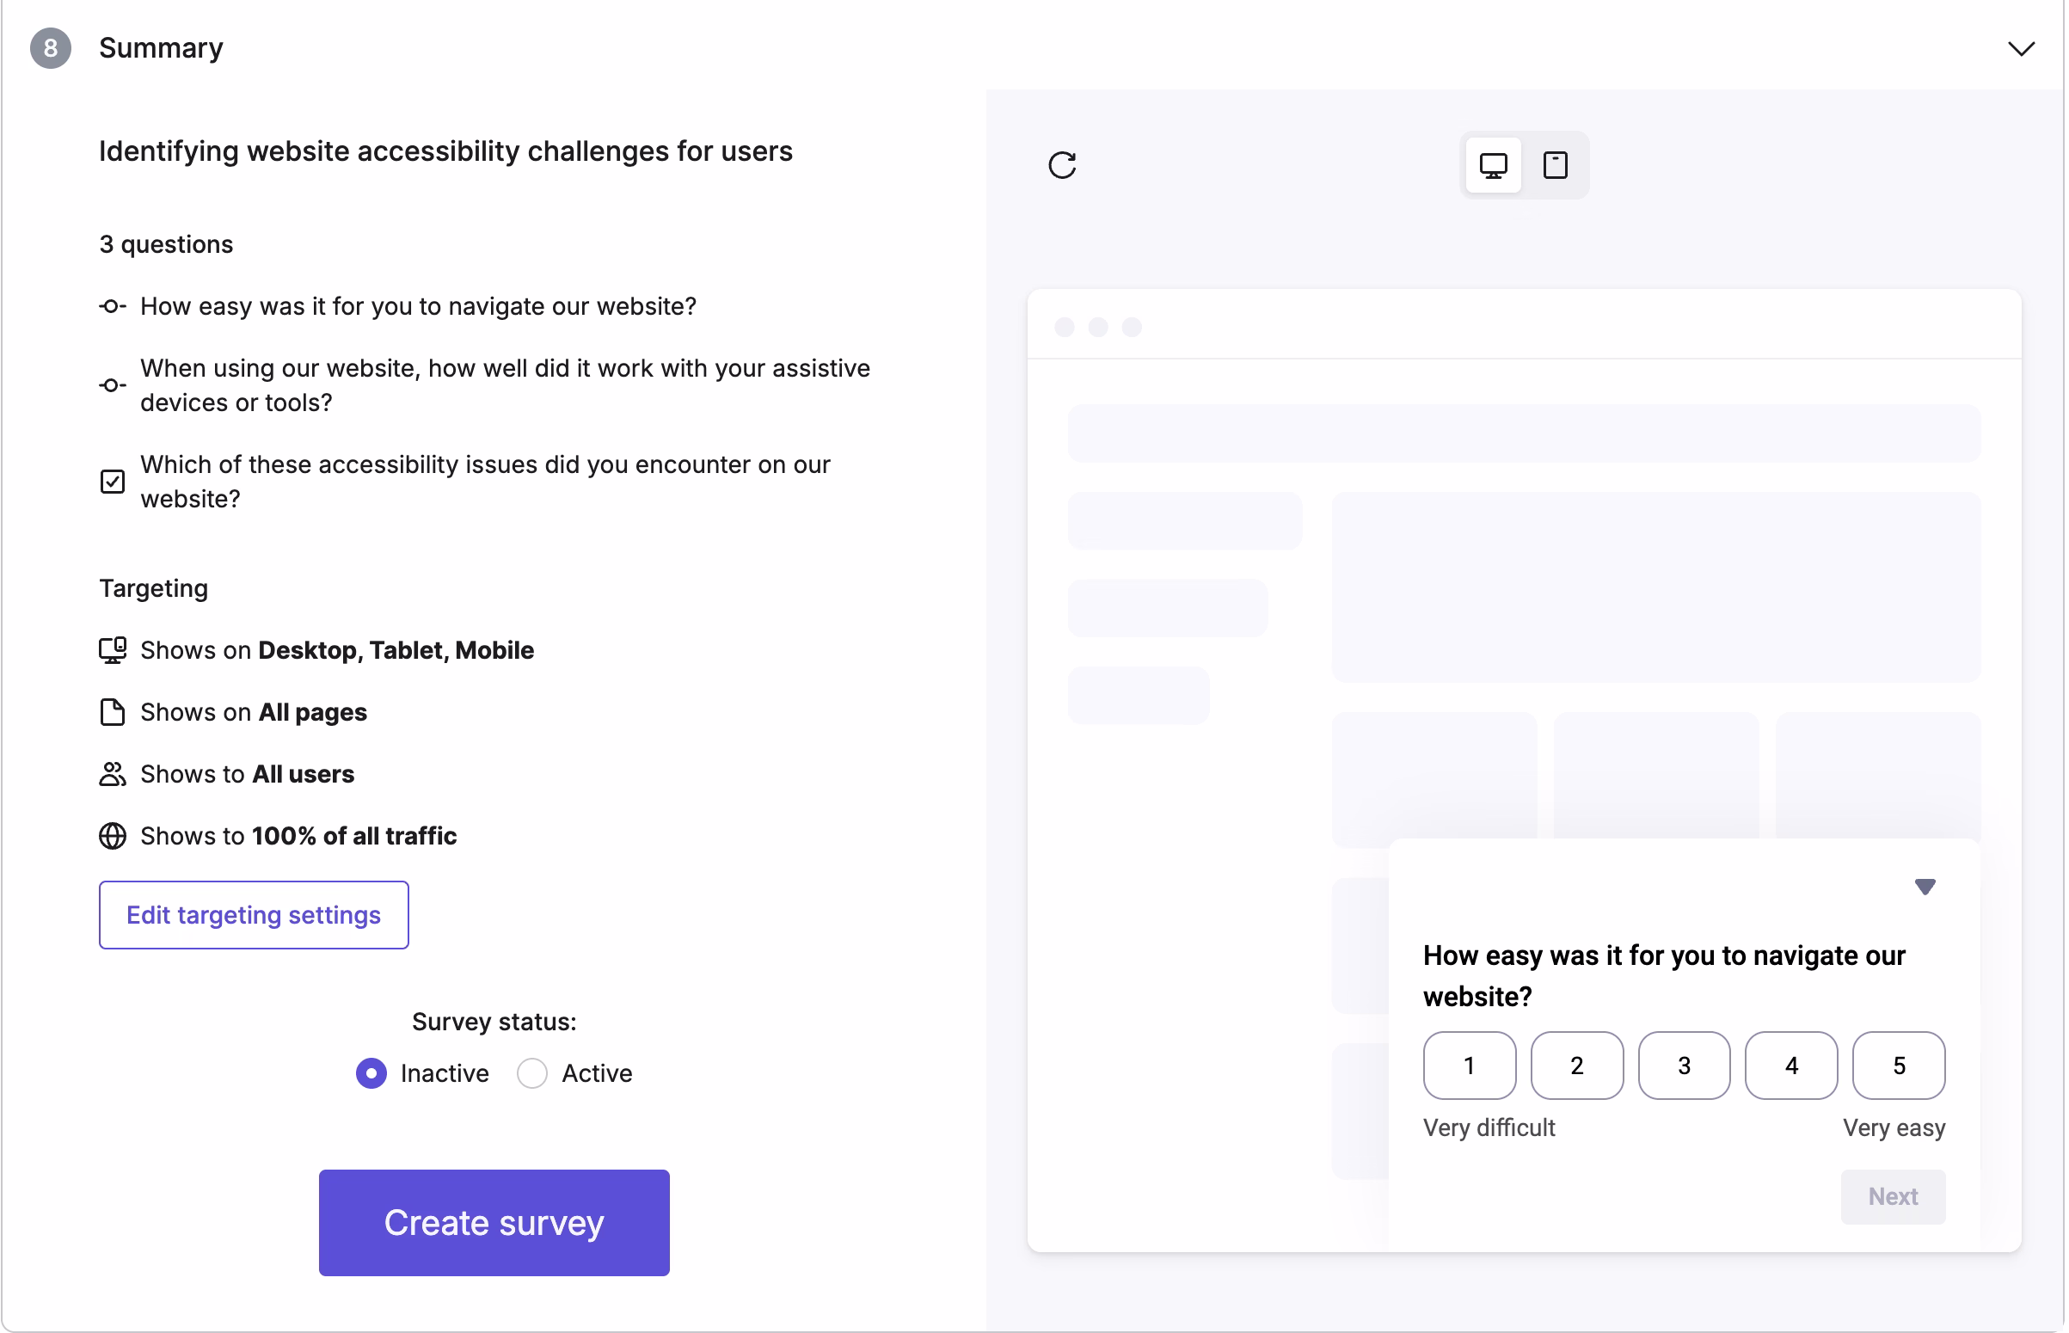This screenshot has width=2069, height=1333.
Task: Click the devices icon next to Desktop, Tablet, Mobile
Action: coord(113,650)
